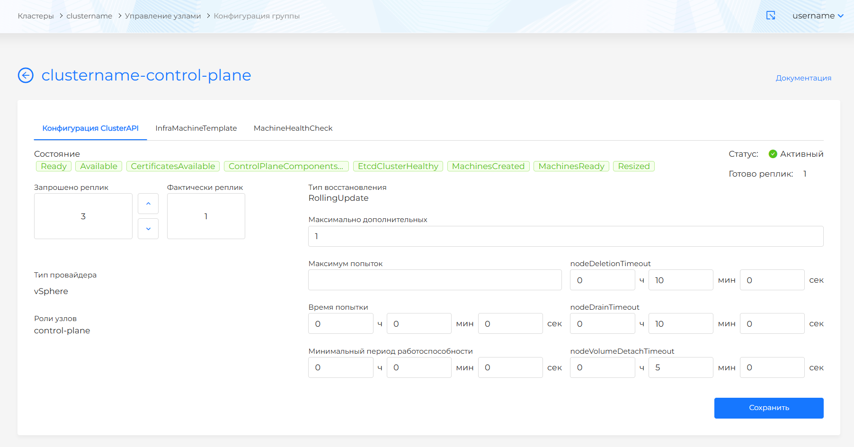The height and width of the screenshot is (447, 854).
Task: Switch to the InfraMachineTemplate tab
Action: click(x=196, y=128)
